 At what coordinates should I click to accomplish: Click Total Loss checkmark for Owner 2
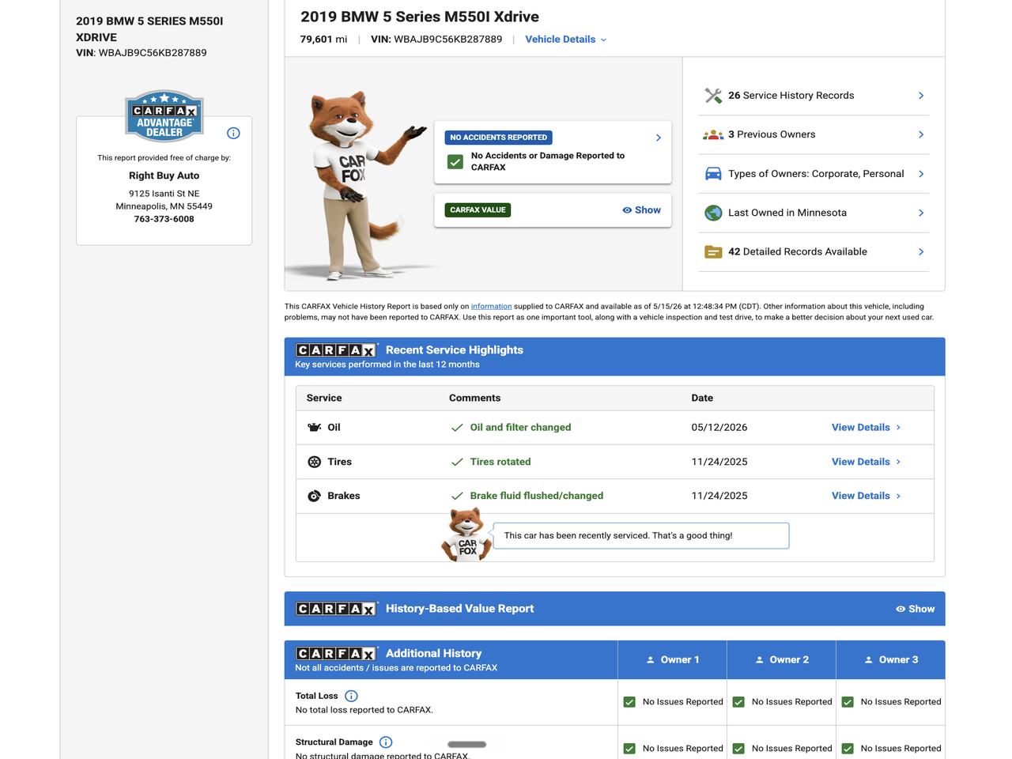click(x=738, y=702)
